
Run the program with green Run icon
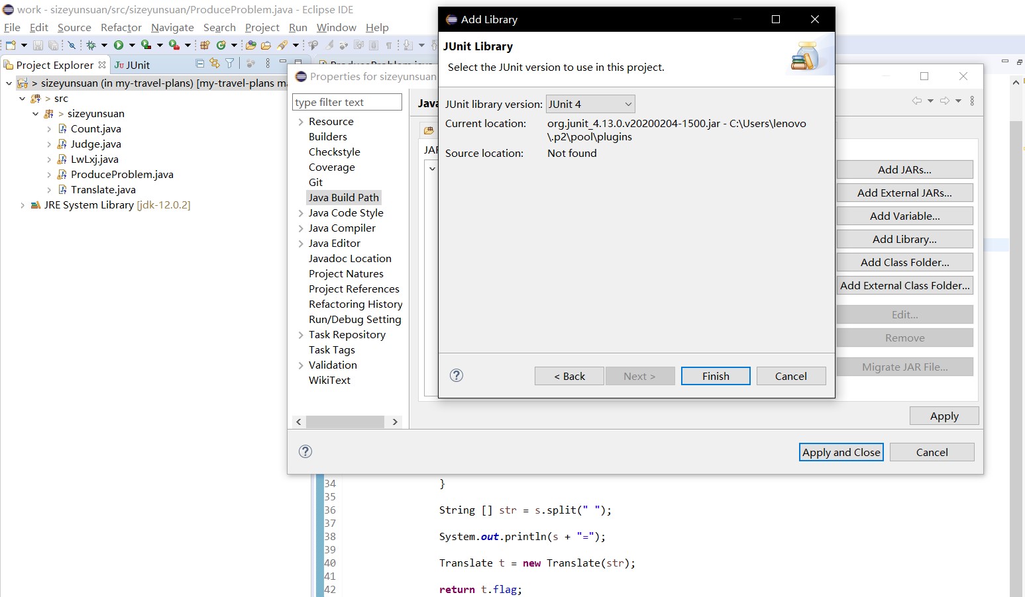coord(119,45)
